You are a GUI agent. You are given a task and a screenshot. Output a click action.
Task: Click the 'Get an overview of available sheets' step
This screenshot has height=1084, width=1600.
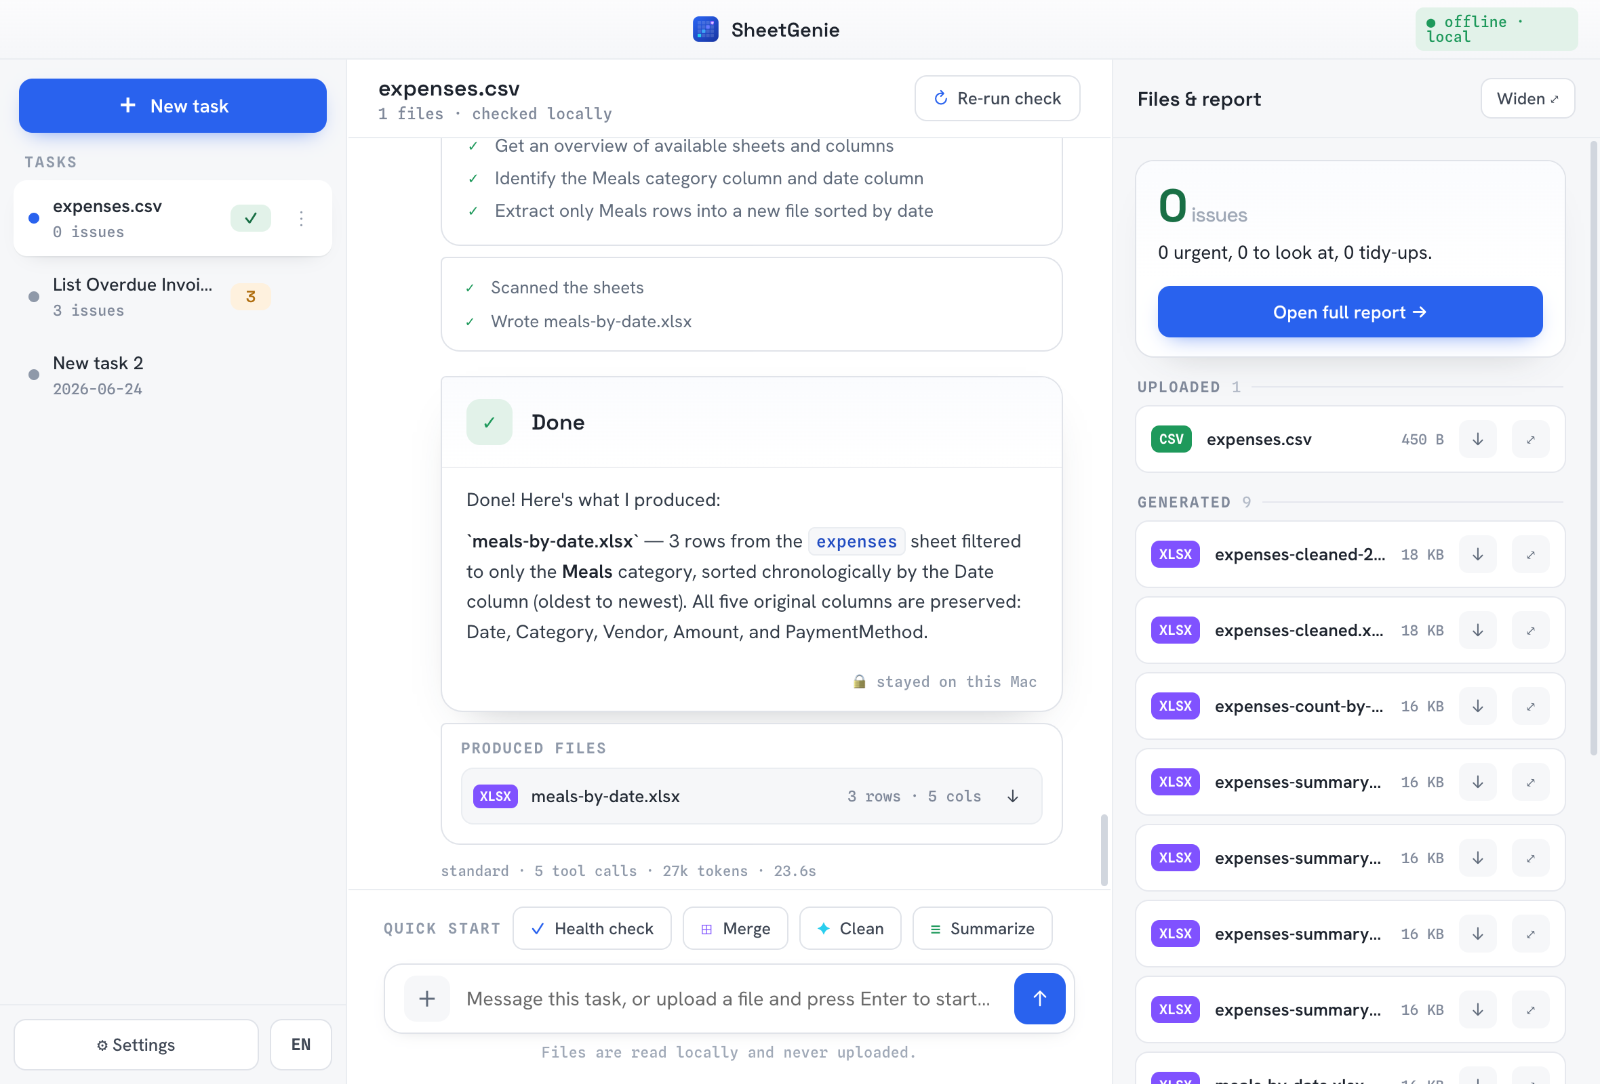[694, 146]
